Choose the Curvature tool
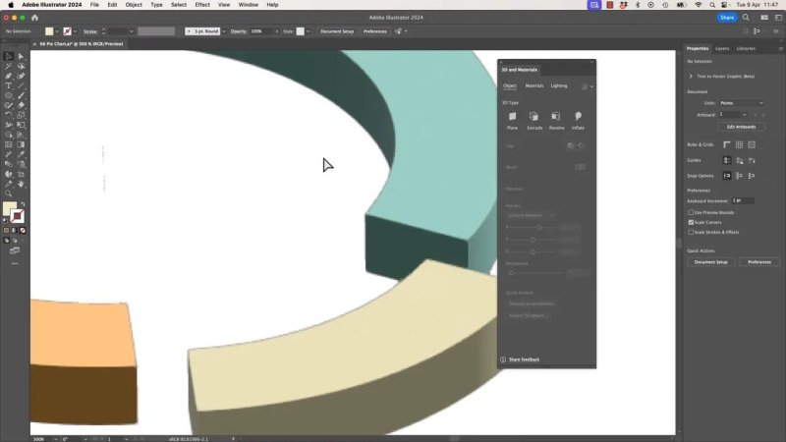 pyautogui.click(x=21, y=76)
